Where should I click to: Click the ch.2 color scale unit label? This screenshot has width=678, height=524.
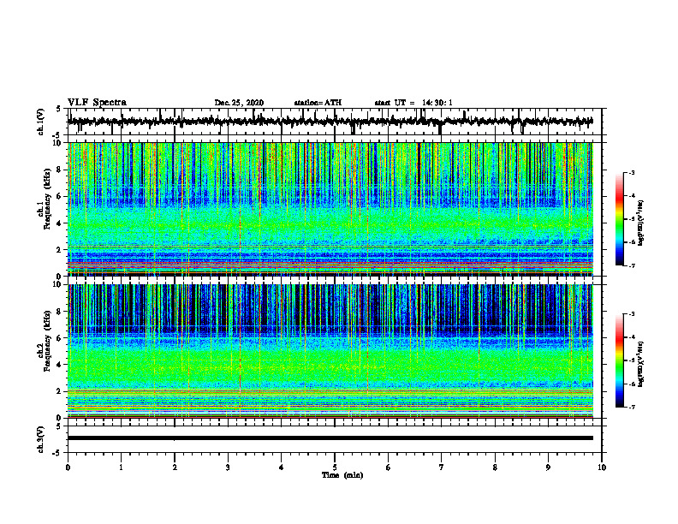[x=641, y=364]
